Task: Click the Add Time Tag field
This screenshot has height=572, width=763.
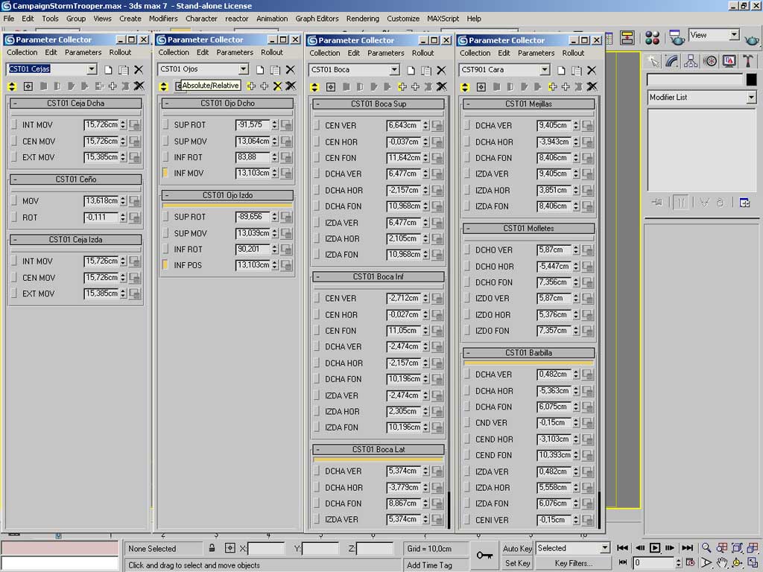Action: click(x=436, y=565)
